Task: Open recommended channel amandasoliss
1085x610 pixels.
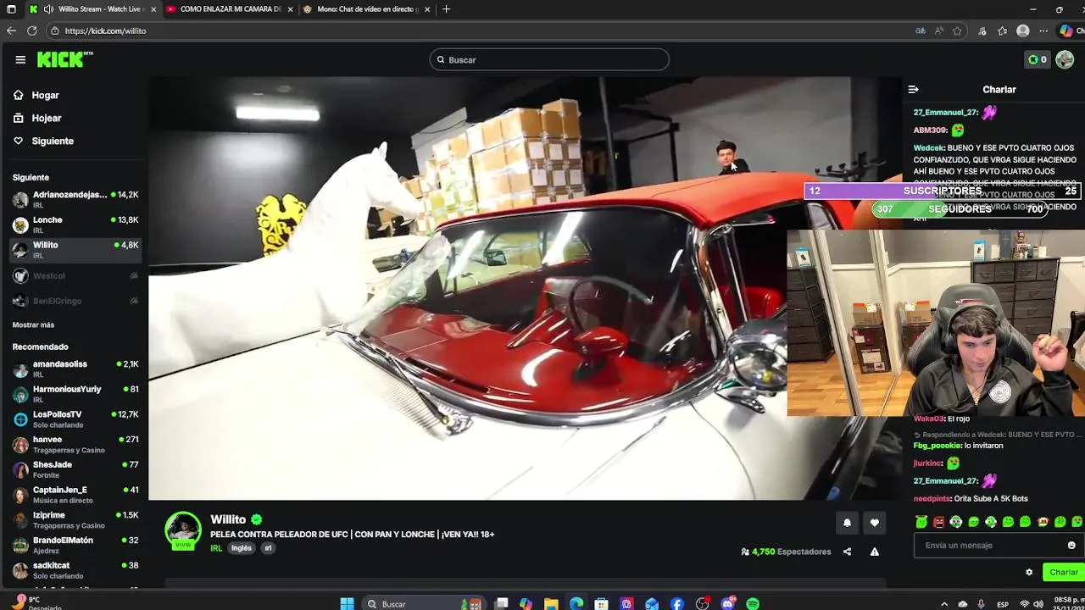Action: [75, 369]
